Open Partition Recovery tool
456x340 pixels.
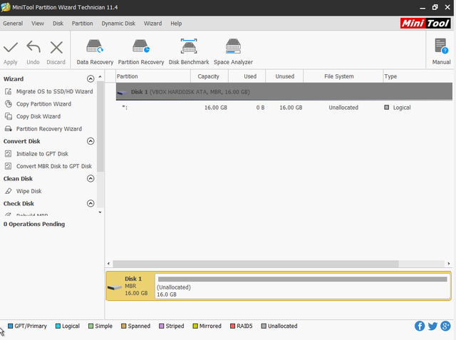(x=141, y=48)
